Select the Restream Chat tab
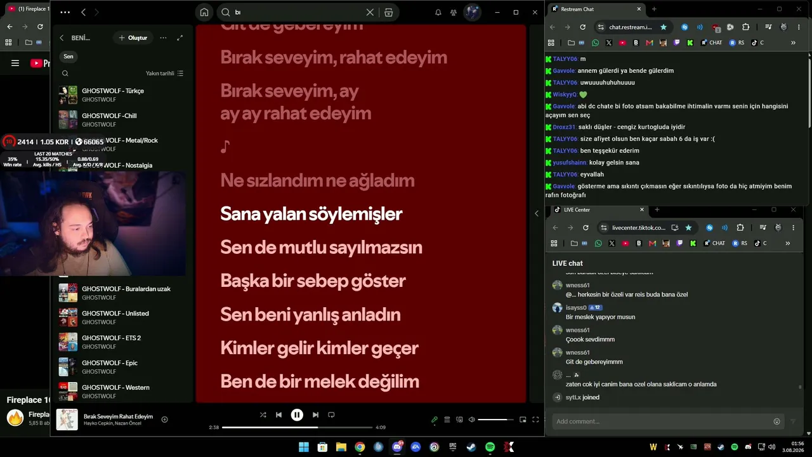The height and width of the screenshot is (457, 812). click(596, 9)
